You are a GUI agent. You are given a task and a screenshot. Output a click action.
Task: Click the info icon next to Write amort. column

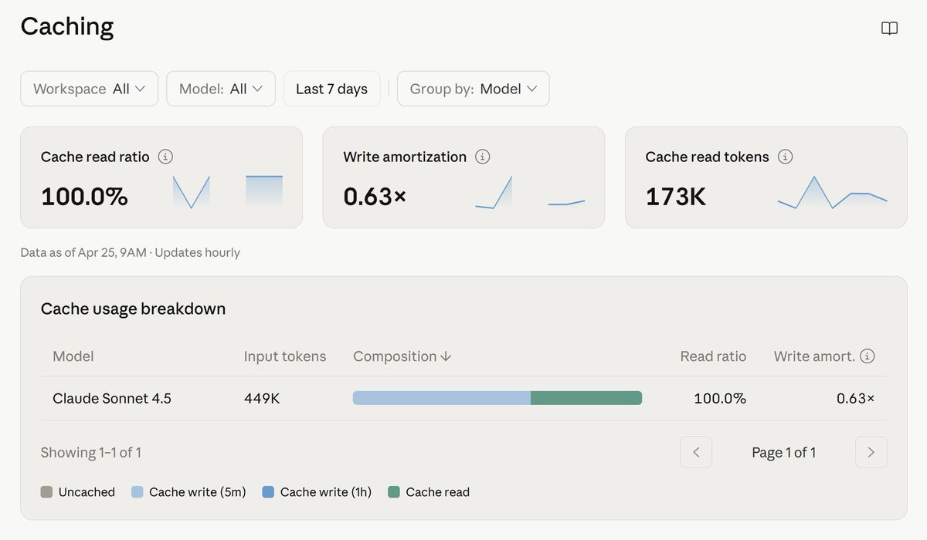point(868,356)
